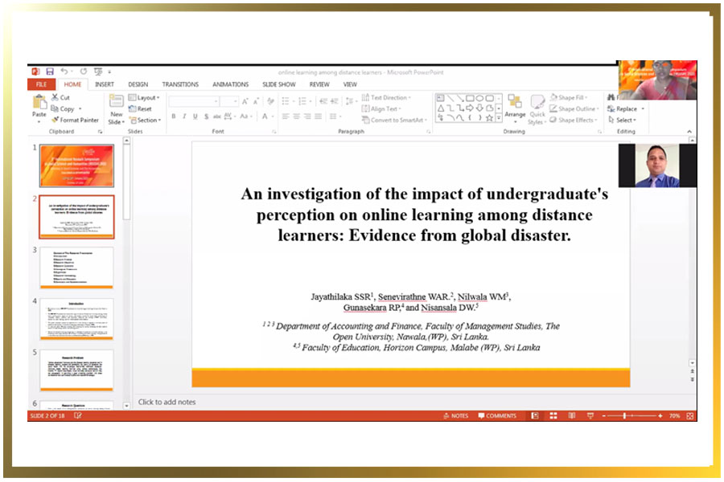Save the presentation from the Quick Access Toolbar
Image resolution: width=724 pixels, height=482 pixels.
click(50, 71)
